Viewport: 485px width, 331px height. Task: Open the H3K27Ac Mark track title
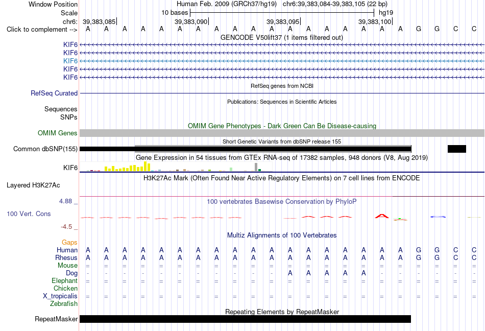coord(281,178)
